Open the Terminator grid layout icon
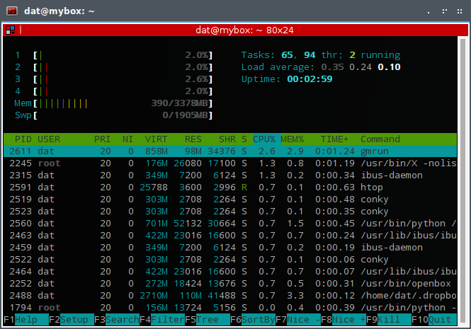Screen dimensions: 471x329 pyautogui.click(x=10, y=30)
